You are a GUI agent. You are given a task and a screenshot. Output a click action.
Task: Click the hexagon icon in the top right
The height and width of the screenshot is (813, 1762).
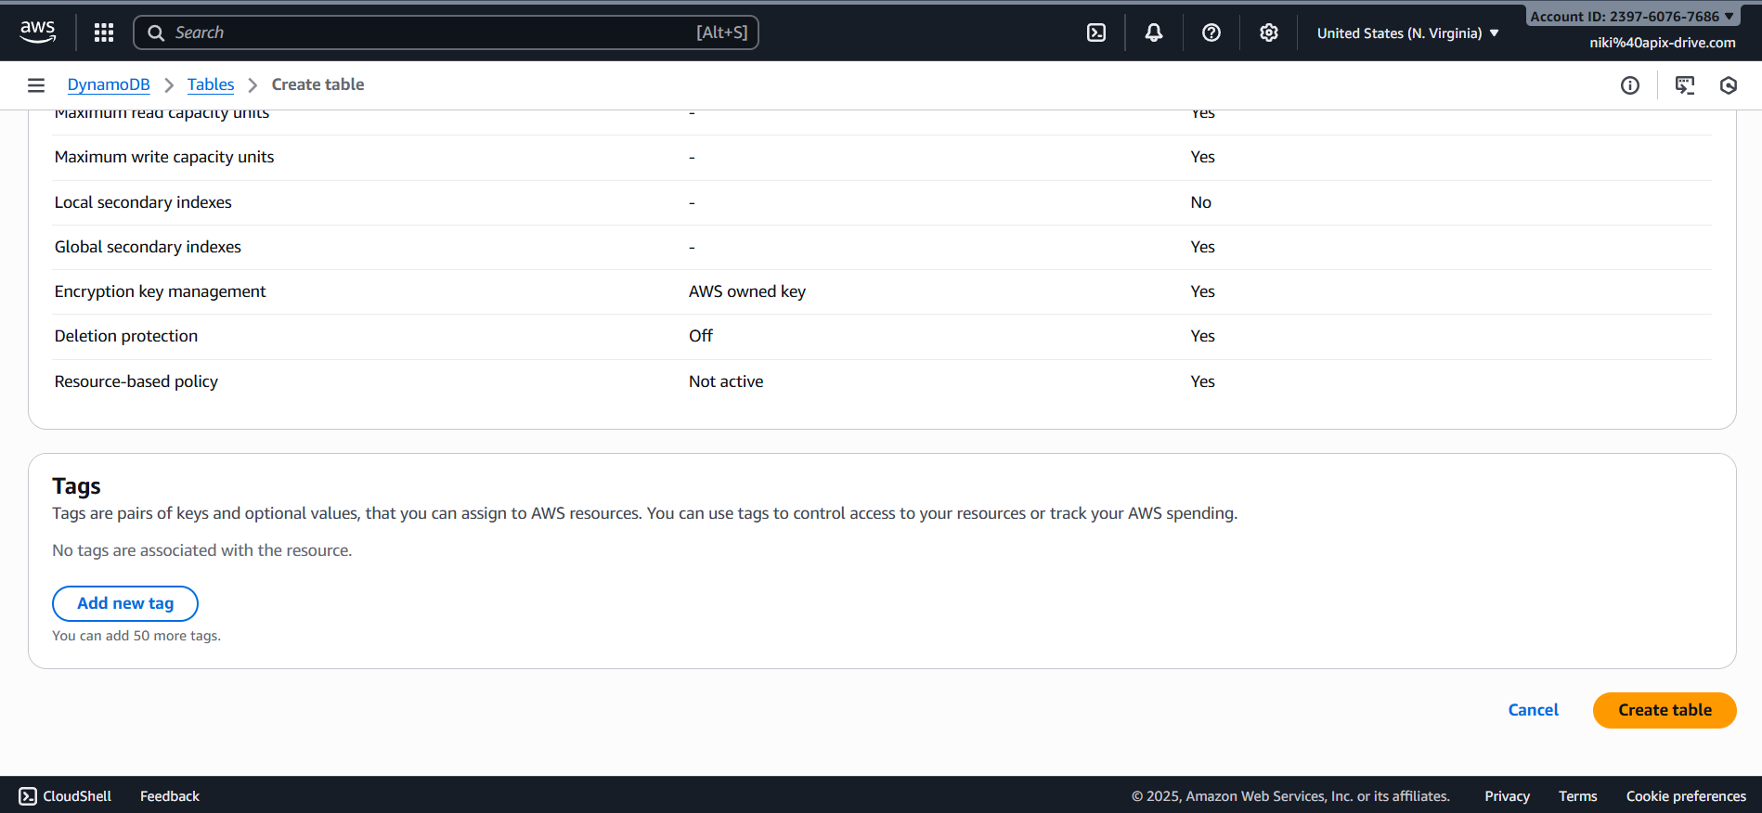1729,85
